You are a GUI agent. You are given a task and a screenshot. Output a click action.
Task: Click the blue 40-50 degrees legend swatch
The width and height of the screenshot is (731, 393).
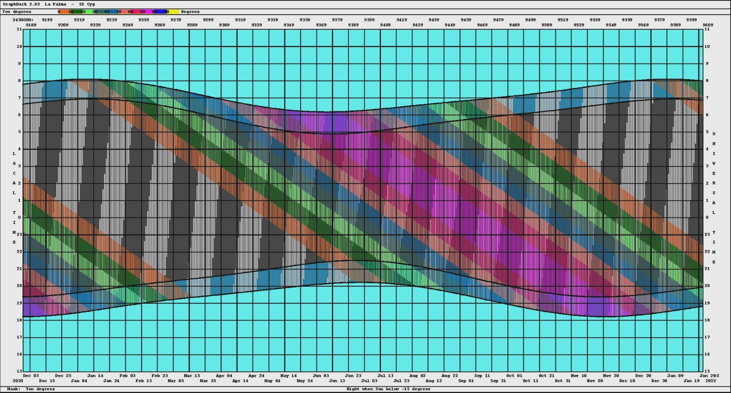tap(112, 12)
